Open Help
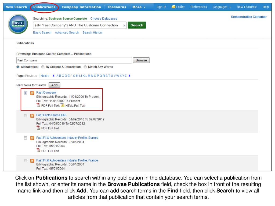This screenshot has height=206, width=275. tap(266, 7)
